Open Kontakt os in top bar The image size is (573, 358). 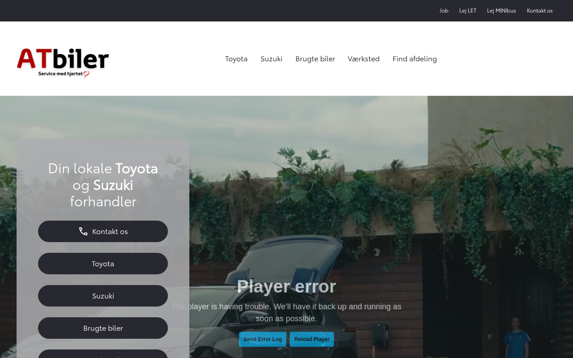(540, 11)
